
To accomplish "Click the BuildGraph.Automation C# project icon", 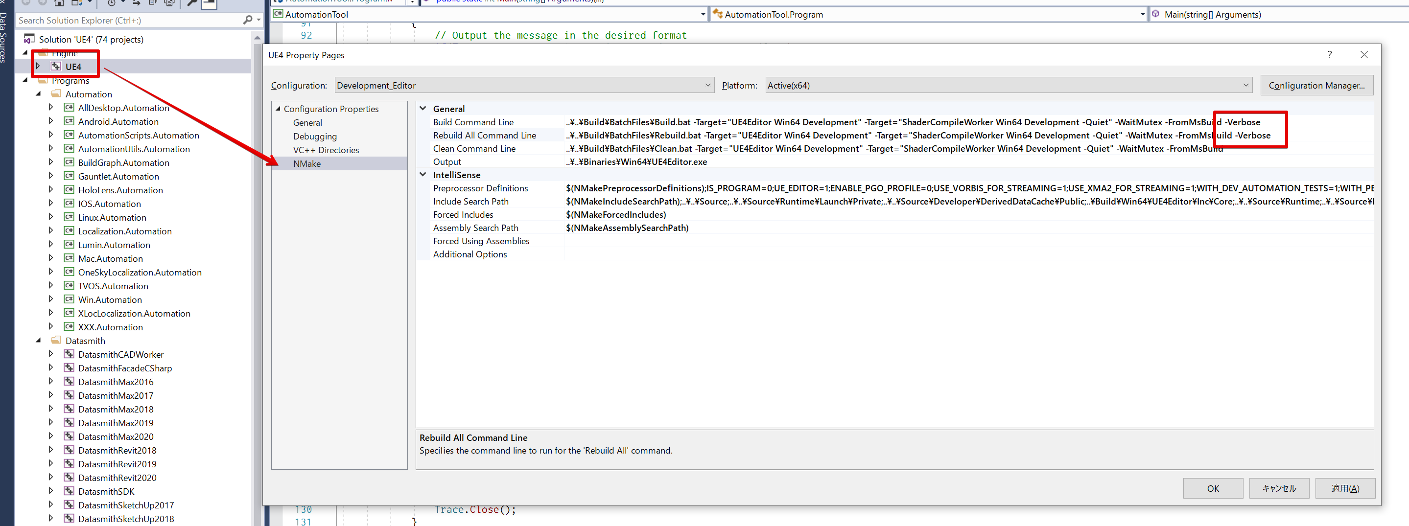I will 69,162.
